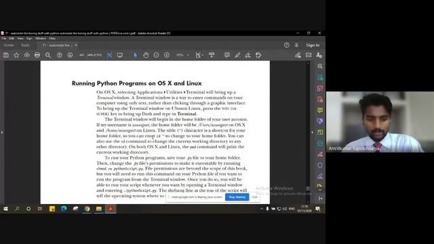The image size is (434, 244).
Task: Go to the previous page arrow
Action: (x=60, y=55)
